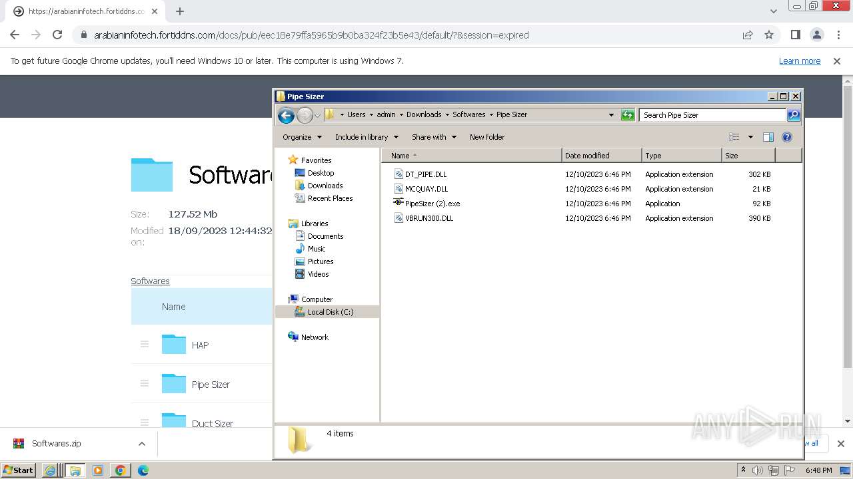853x479 pixels.
Task: Open Music library
Action: coord(317,249)
